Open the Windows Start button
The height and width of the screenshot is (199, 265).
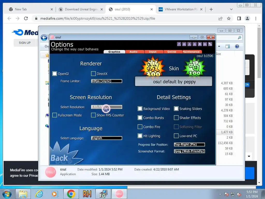pyautogui.click(x=7, y=194)
